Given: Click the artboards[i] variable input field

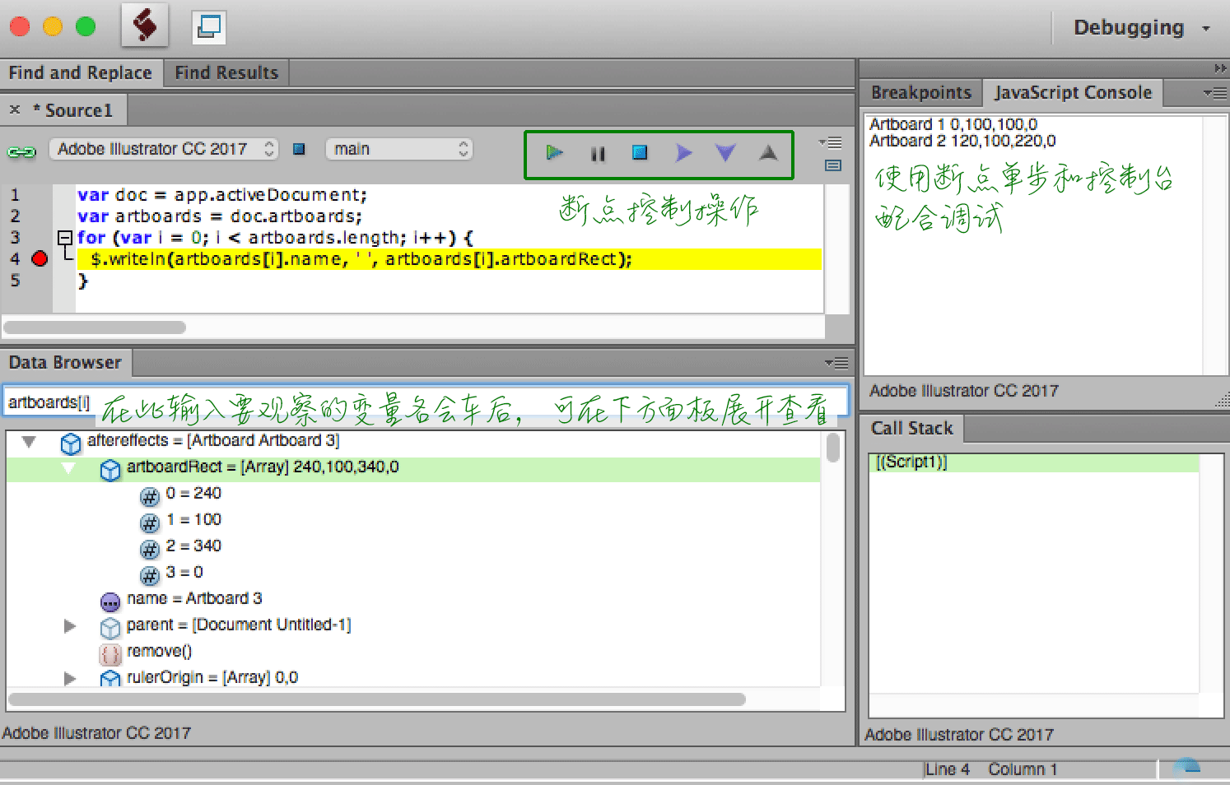Looking at the screenshot, I should tap(425, 402).
